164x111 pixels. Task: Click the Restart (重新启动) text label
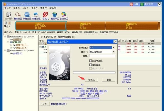click(148, 4)
